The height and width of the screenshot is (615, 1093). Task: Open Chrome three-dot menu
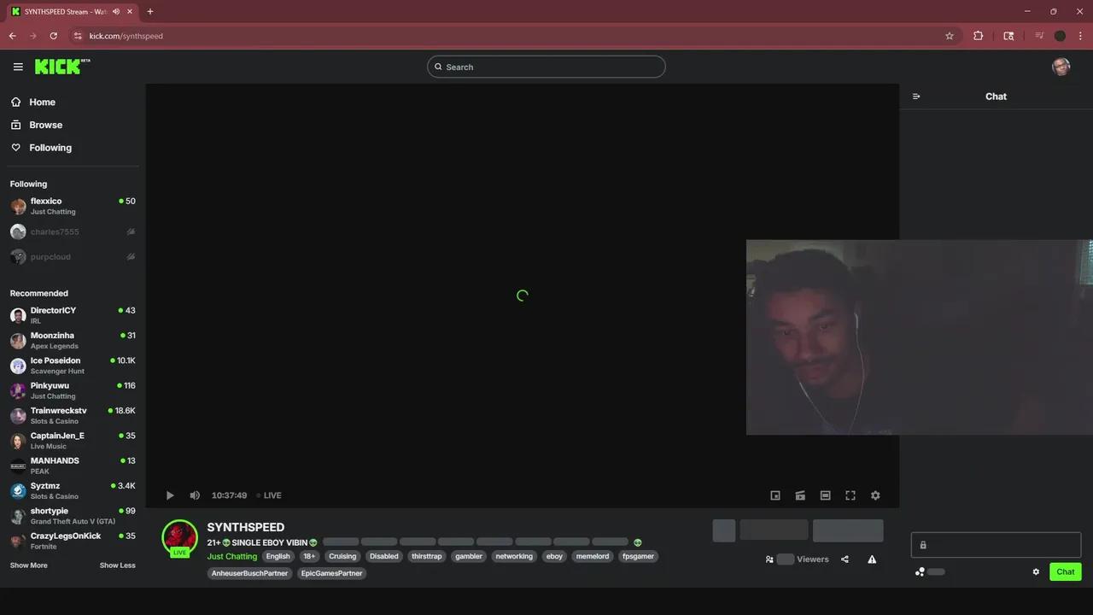(x=1081, y=36)
